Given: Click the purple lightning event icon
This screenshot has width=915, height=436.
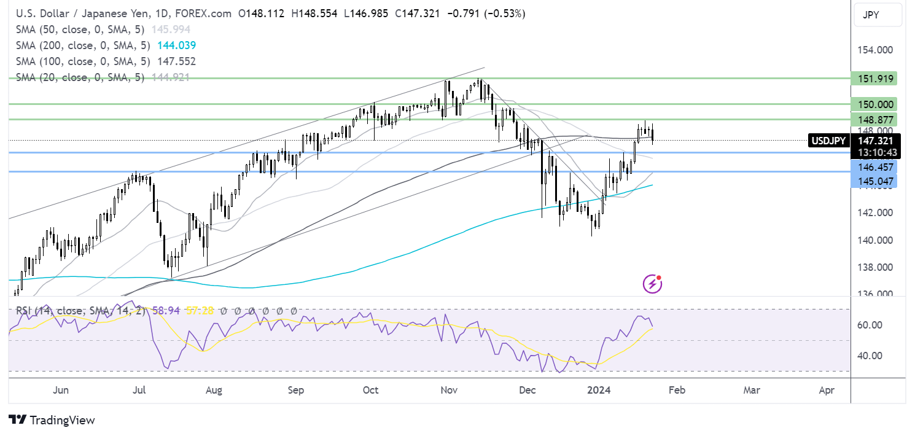Looking at the screenshot, I should click(x=652, y=283).
